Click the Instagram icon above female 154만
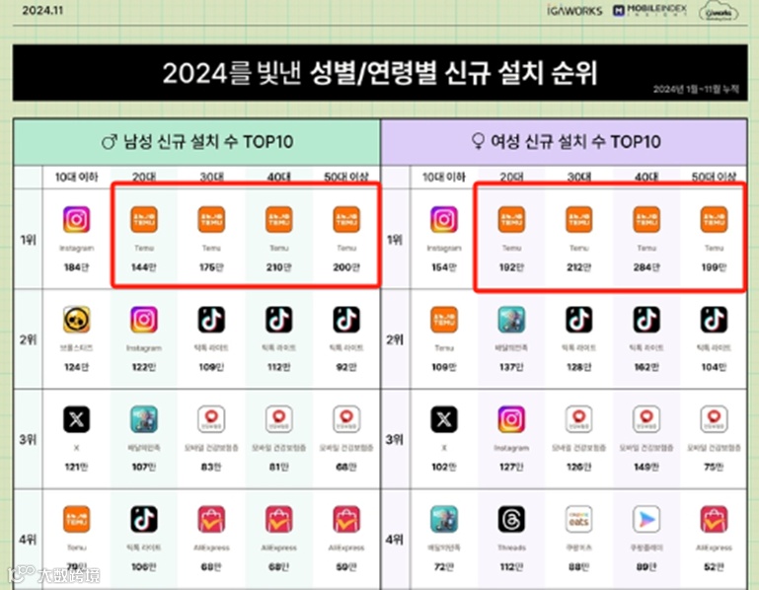759x590 pixels. tap(444, 220)
